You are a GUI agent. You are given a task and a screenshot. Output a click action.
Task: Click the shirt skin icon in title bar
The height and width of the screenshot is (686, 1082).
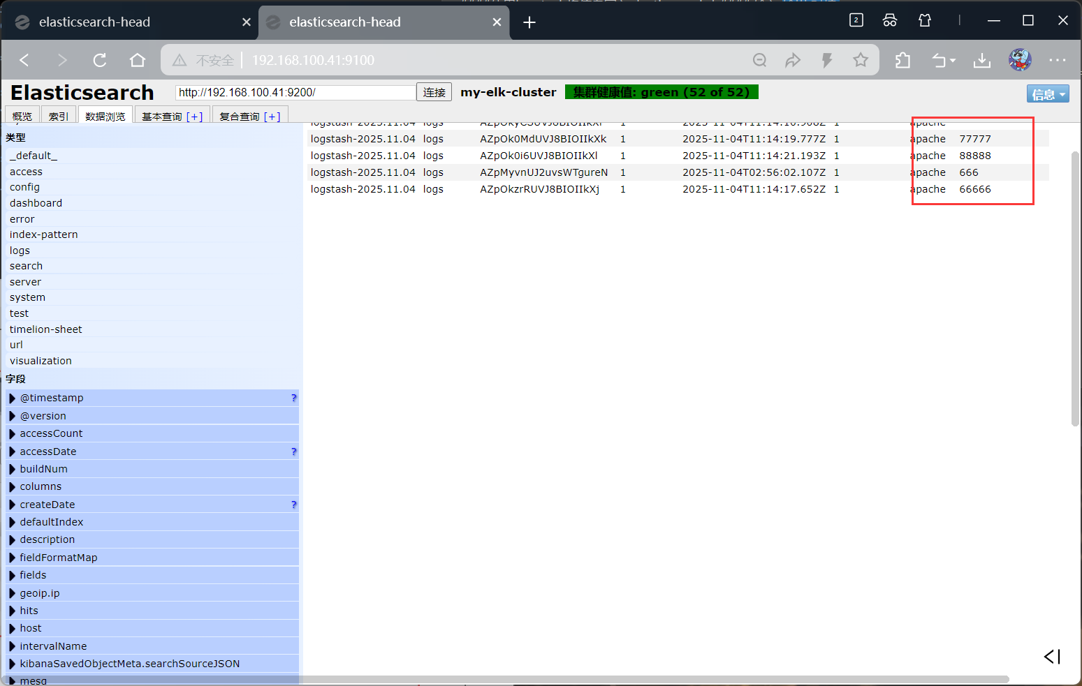click(x=925, y=20)
